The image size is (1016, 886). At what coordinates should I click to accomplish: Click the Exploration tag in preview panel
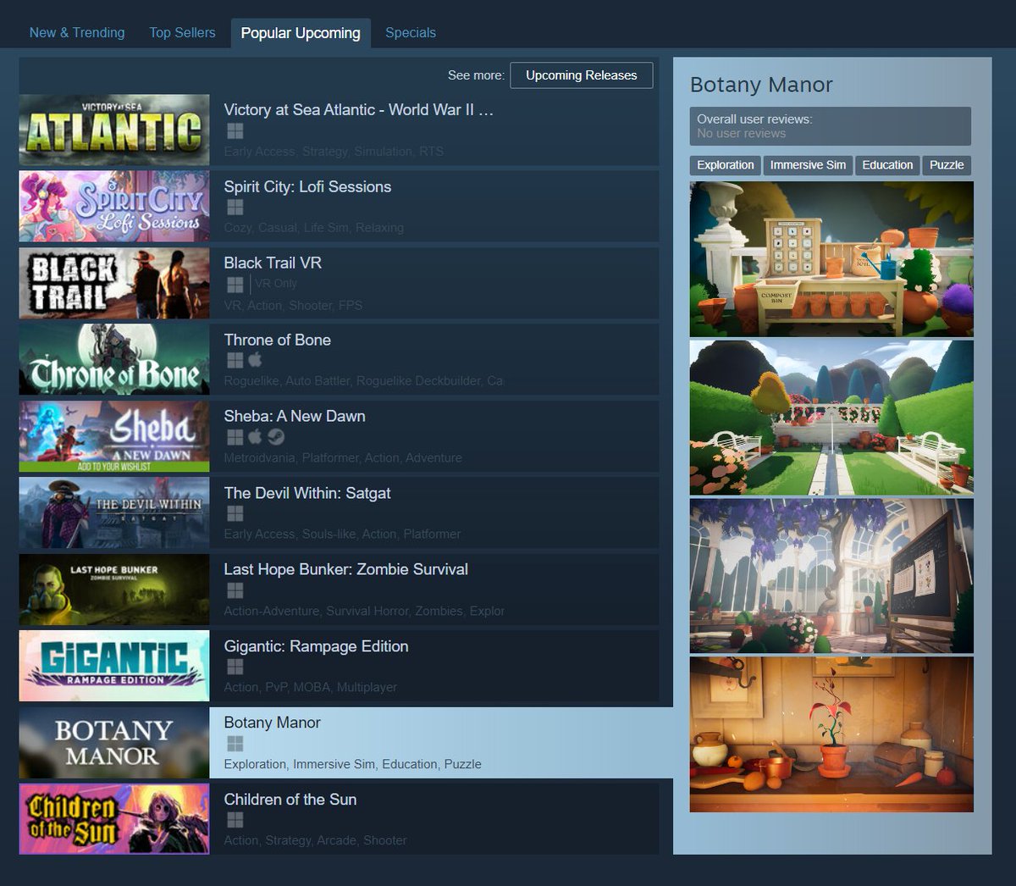click(726, 165)
